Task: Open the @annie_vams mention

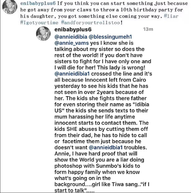Action: [x=71, y=43]
